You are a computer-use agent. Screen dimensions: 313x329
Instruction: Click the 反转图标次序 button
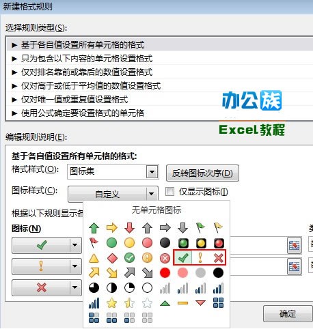(x=202, y=173)
